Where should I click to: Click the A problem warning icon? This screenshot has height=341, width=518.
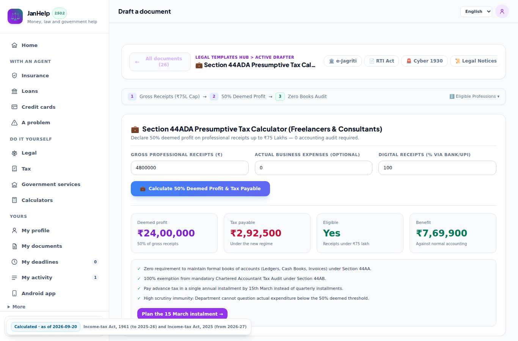pyautogui.click(x=14, y=122)
